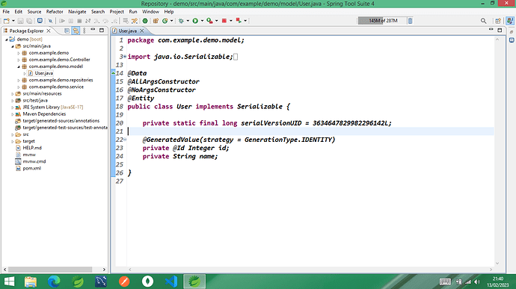Select the Java perspective icon

pyautogui.click(x=510, y=21)
